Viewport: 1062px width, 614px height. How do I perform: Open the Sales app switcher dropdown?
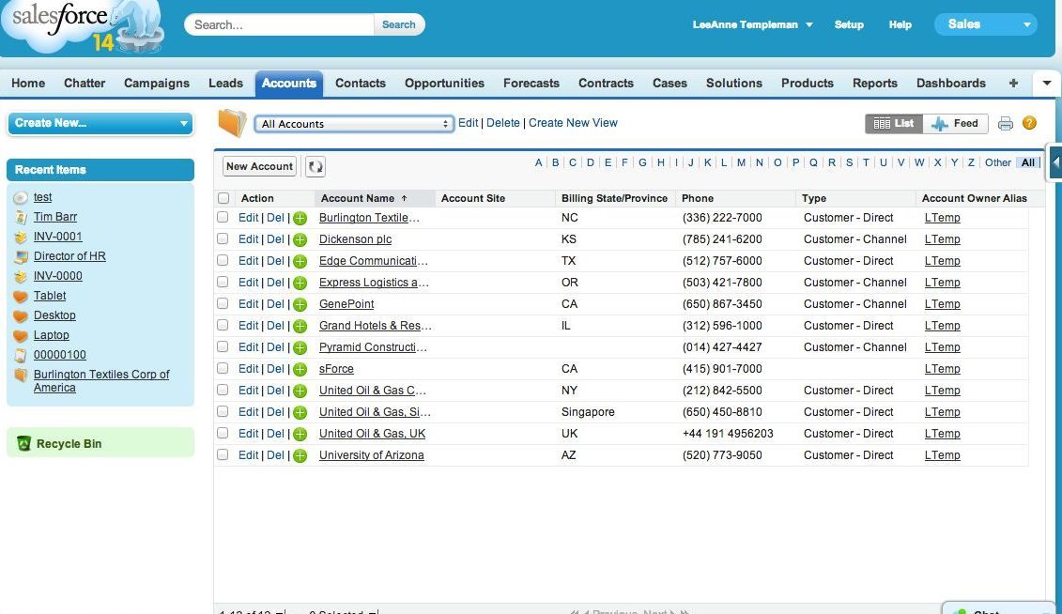985,24
